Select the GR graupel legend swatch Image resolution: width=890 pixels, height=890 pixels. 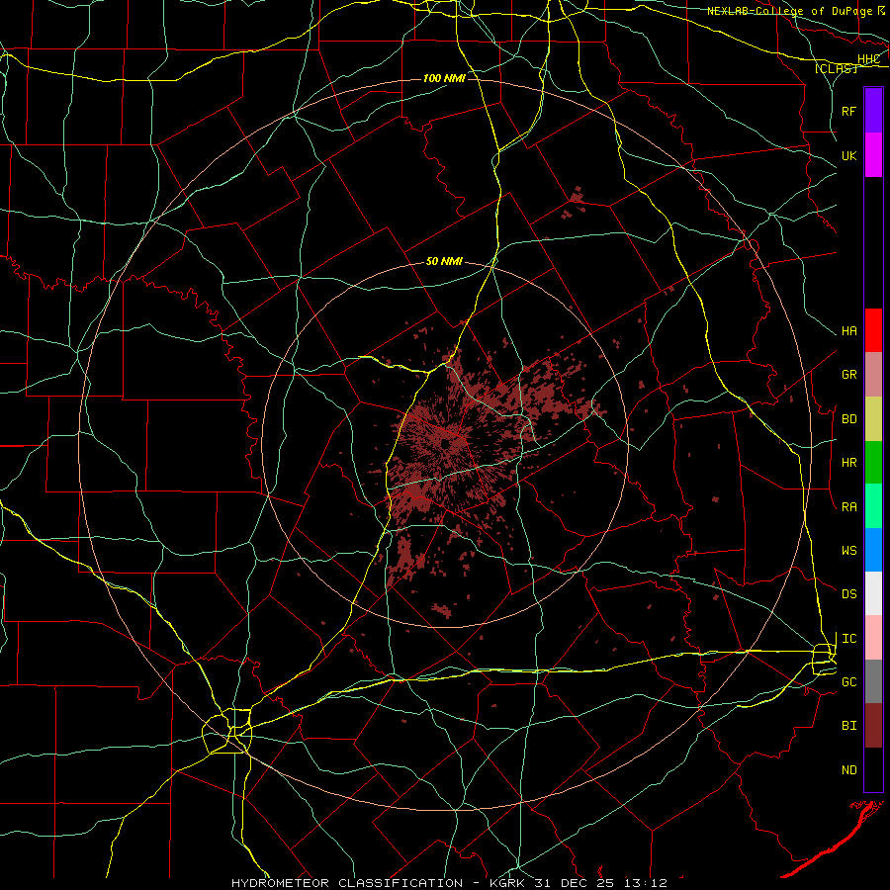click(x=873, y=375)
